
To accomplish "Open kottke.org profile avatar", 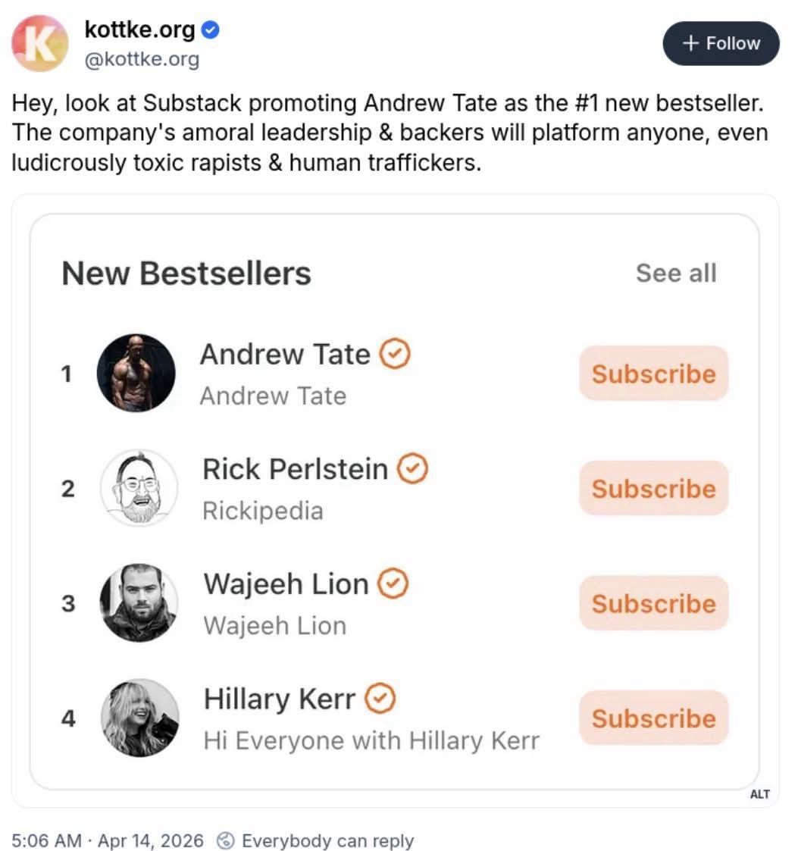I will (39, 43).
